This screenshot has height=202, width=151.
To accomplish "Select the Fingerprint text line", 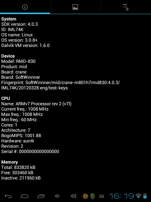I will [x=60, y=85].
